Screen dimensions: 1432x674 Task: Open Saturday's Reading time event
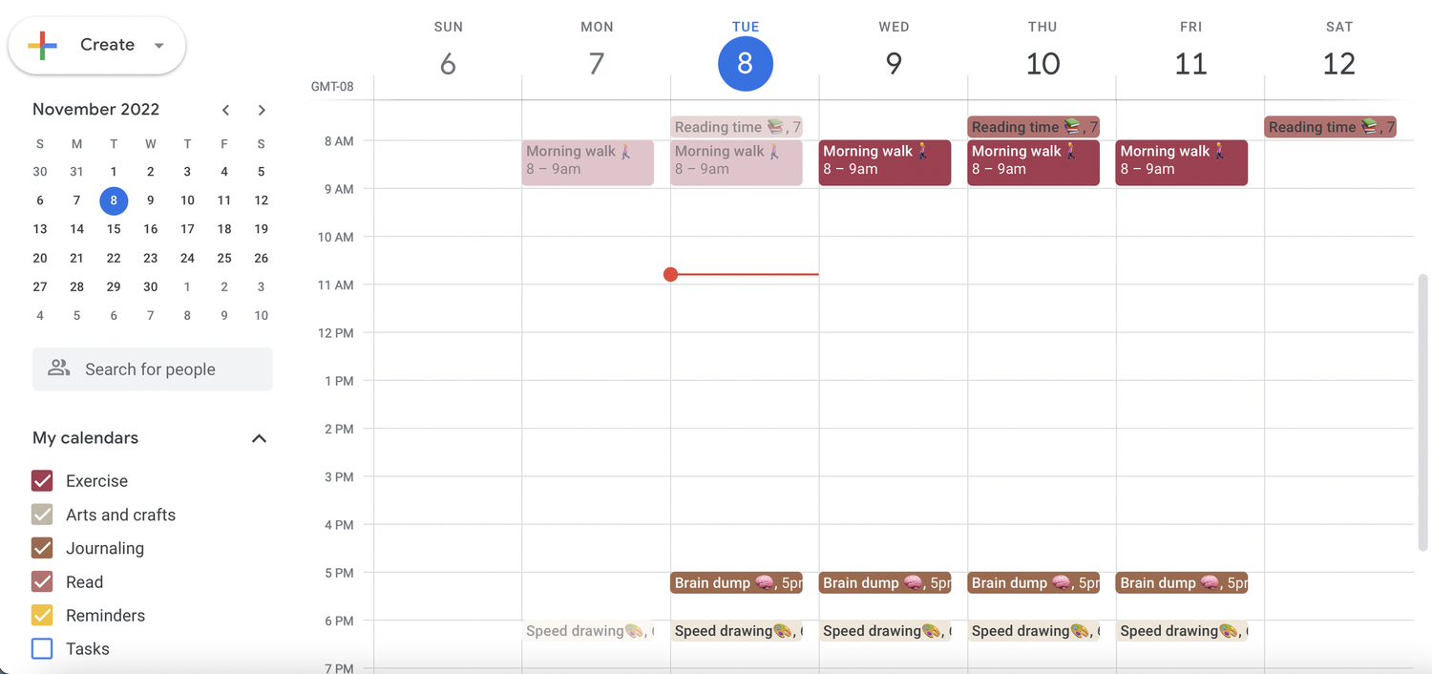click(1329, 126)
